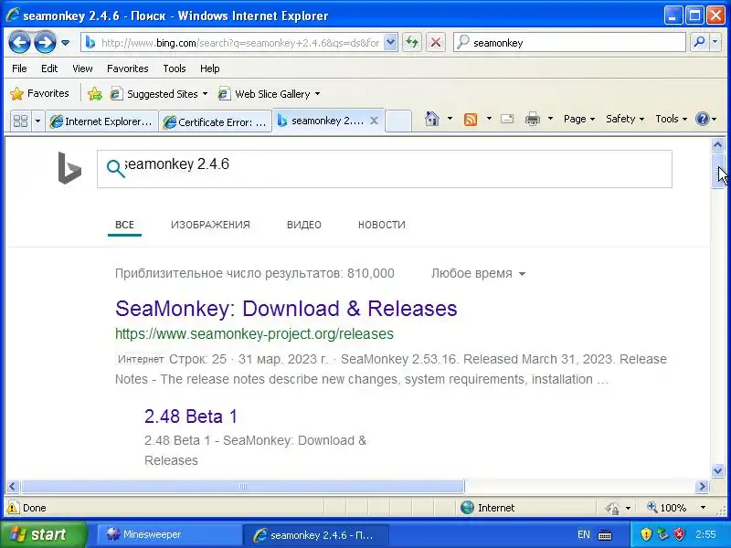Show Quick Tabs thumbnail grid view
The width and height of the screenshot is (731, 548).
point(20,121)
